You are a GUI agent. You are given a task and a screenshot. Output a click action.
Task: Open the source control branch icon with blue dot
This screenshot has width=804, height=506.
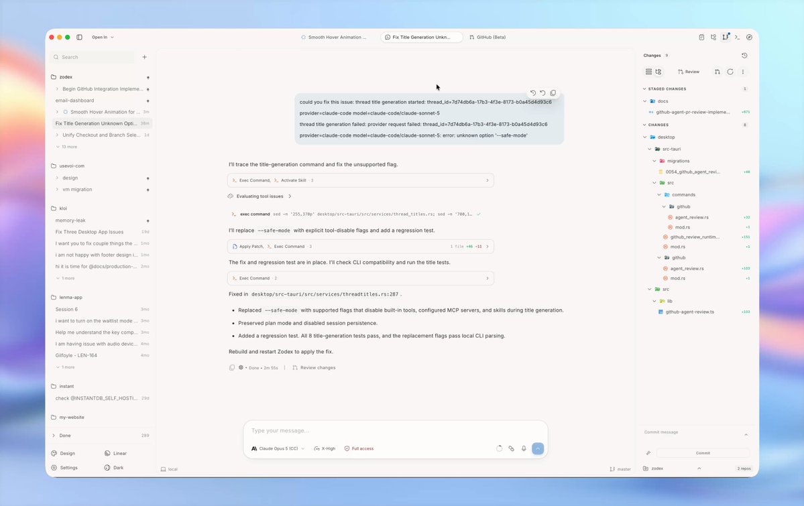(726, 37)
